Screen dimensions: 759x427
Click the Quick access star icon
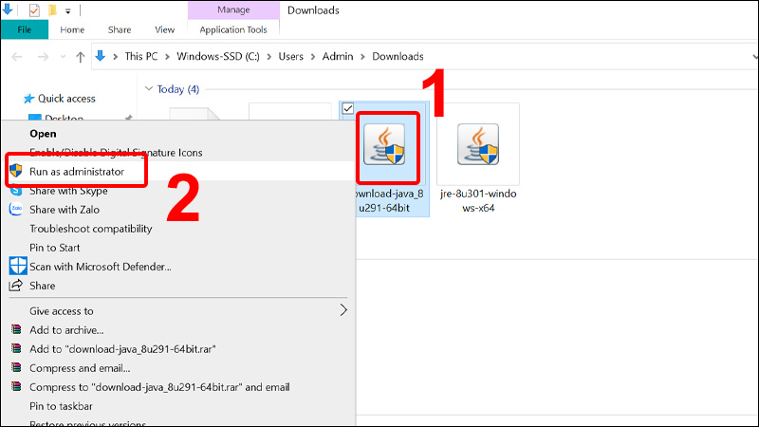coord(29,99)
